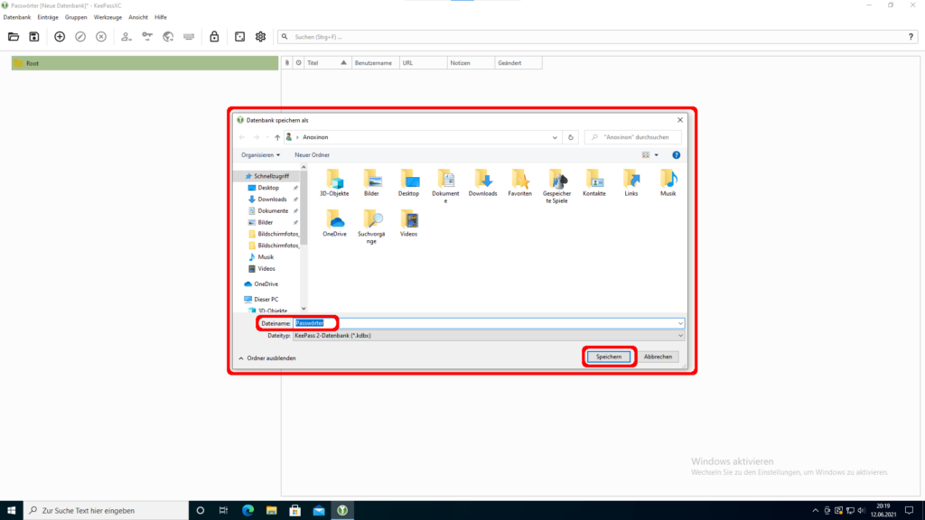Add a new entry with plus icon

point(60,36)
